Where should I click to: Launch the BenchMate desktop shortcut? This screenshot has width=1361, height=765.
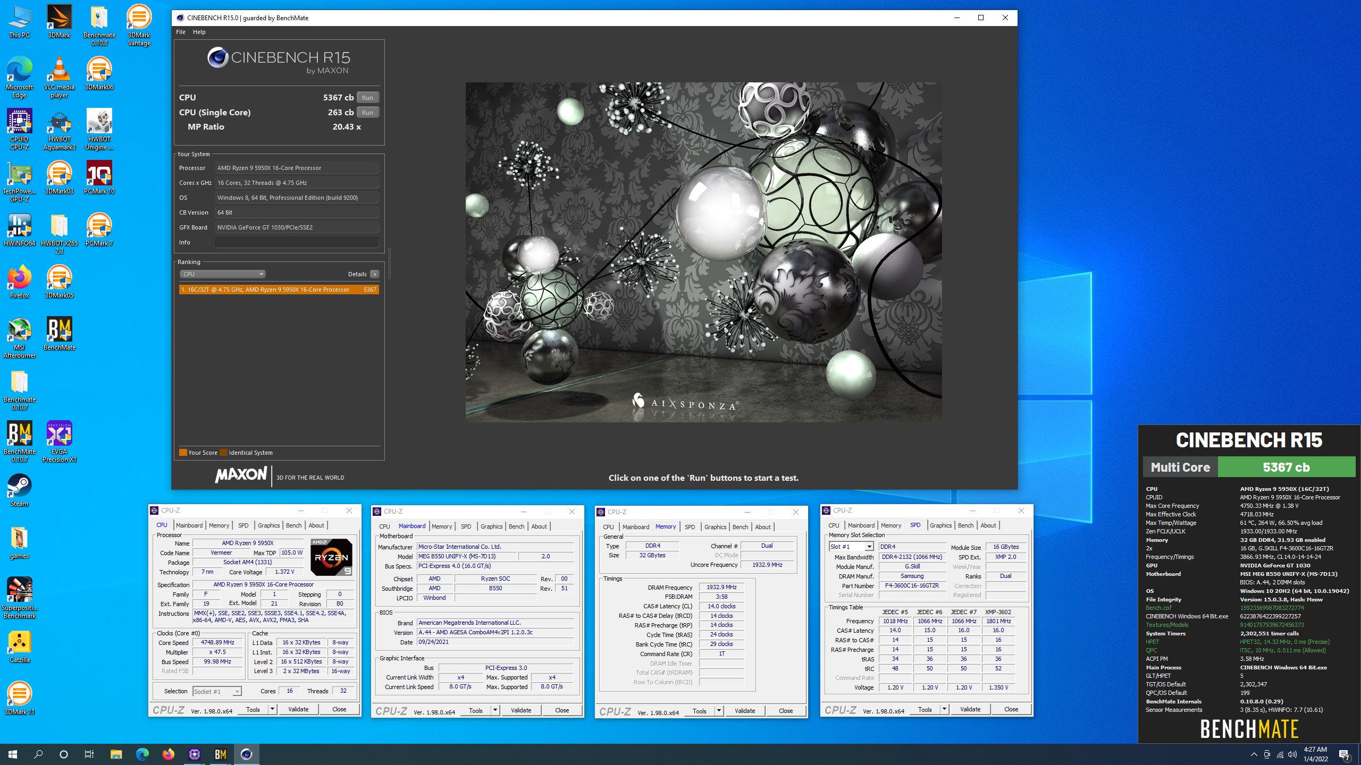pyautogui.click(x=59, y=334)
